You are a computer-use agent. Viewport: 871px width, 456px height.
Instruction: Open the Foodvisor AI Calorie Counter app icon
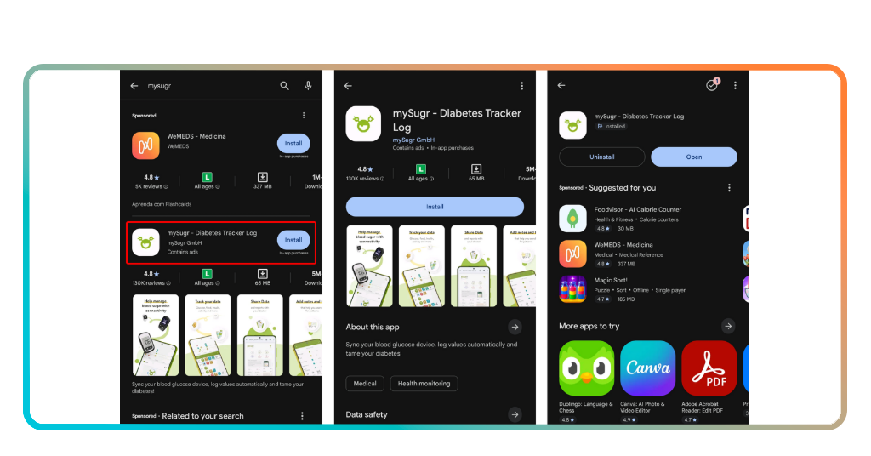[572, 219]
